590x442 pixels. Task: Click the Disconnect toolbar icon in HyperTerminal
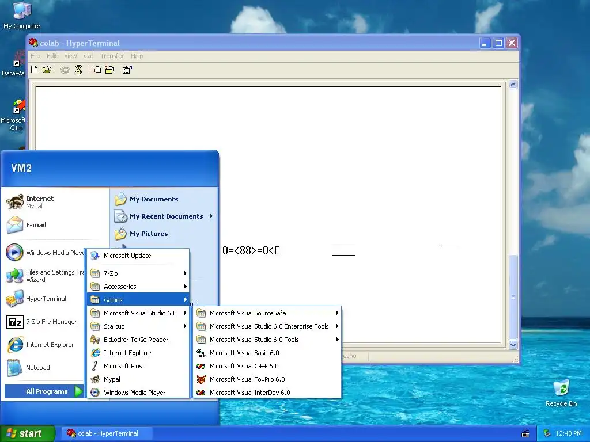coord(78,70)
